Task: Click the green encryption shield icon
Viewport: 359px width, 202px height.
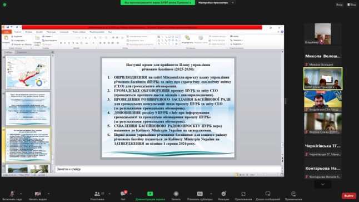Action: (4, 4)
